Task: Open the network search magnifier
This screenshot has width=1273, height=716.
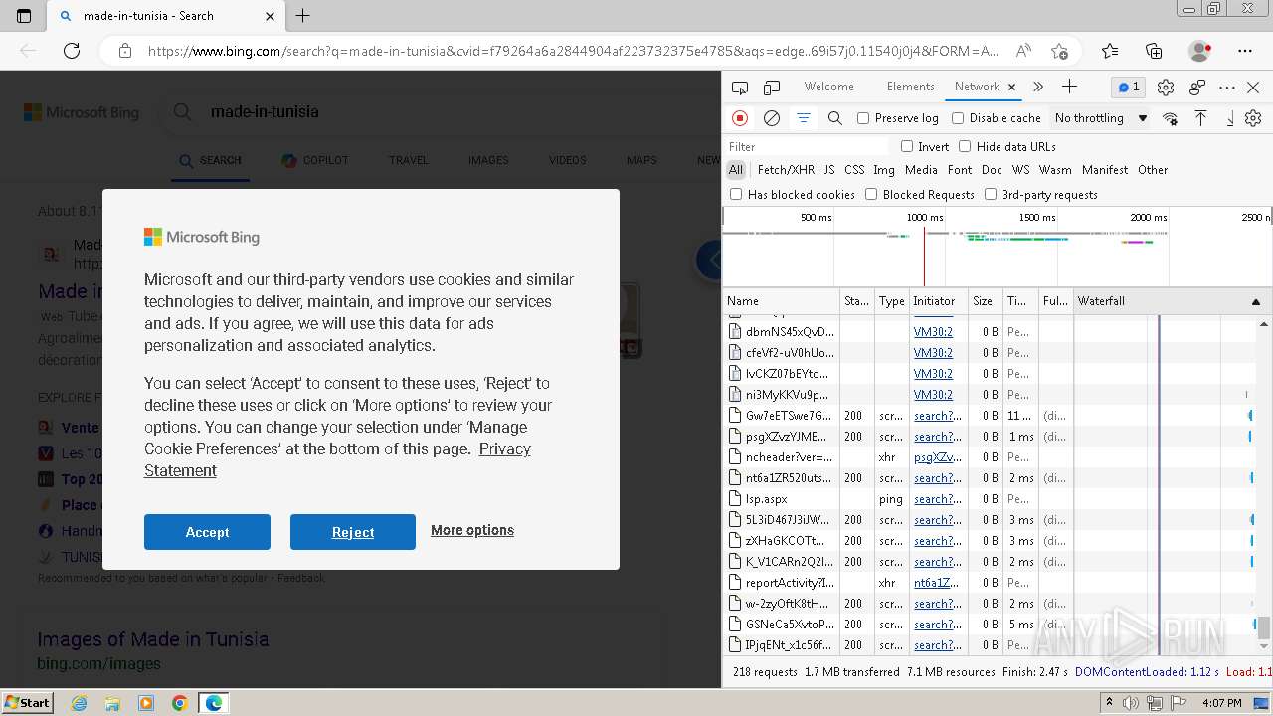Action: (x=835, y=118)
